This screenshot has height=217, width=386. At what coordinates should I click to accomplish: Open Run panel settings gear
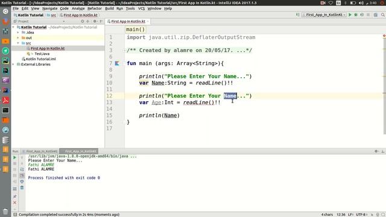coord(376,151)
